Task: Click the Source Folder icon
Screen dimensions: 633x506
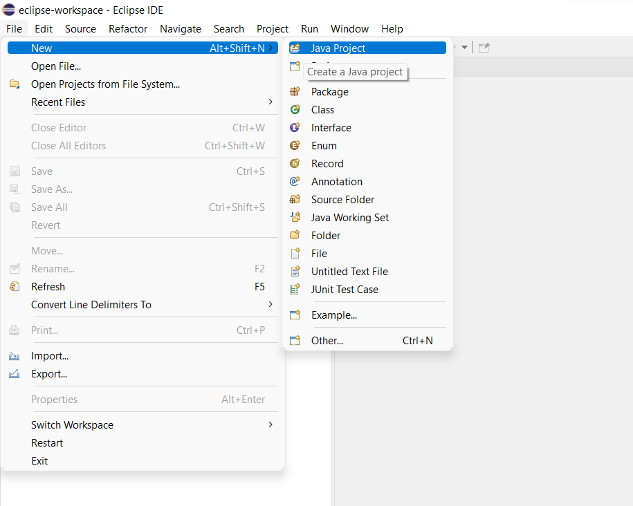Action: click(x=295, y=199)
